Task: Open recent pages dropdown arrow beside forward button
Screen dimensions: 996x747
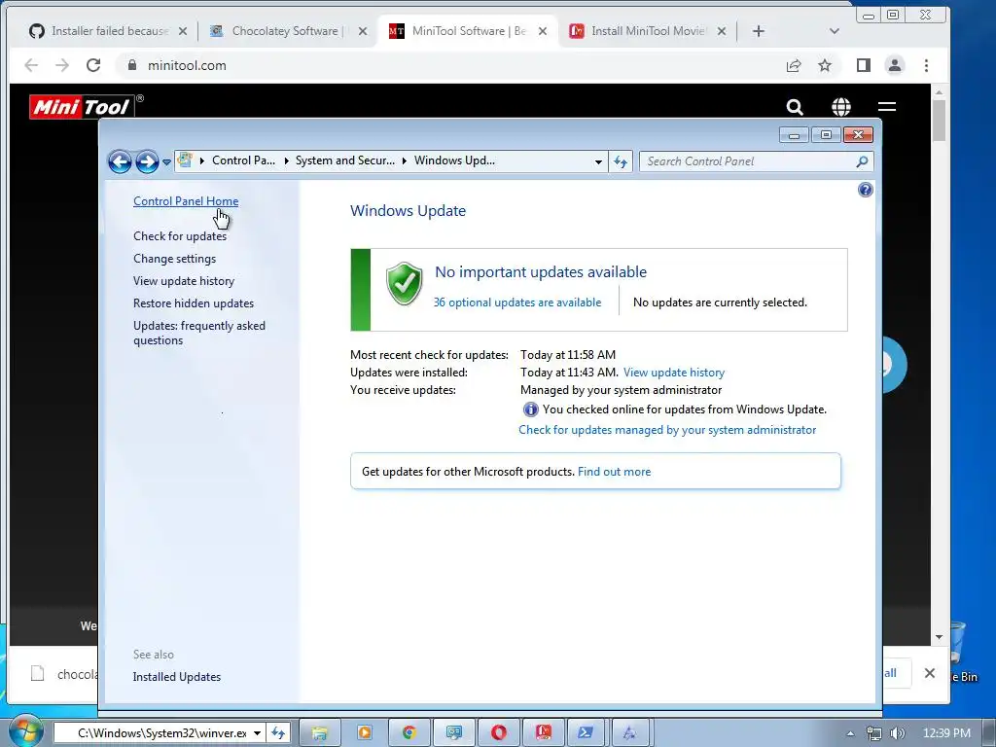Action: coord(166,162)
